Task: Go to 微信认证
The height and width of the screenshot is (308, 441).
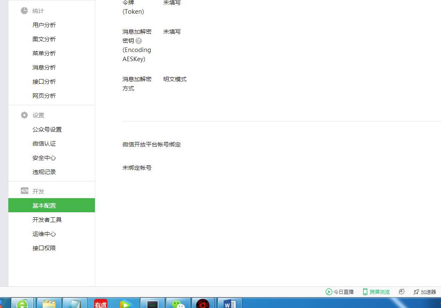Action: click(x=44, y=144)
